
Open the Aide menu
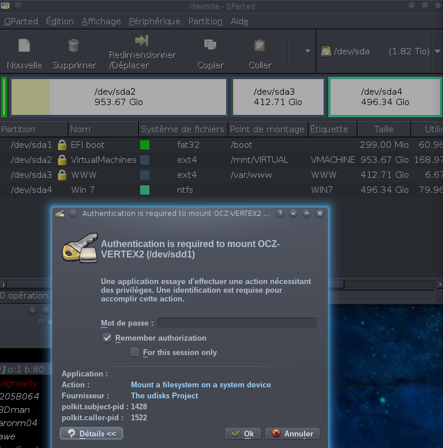[x=239, y=21]
